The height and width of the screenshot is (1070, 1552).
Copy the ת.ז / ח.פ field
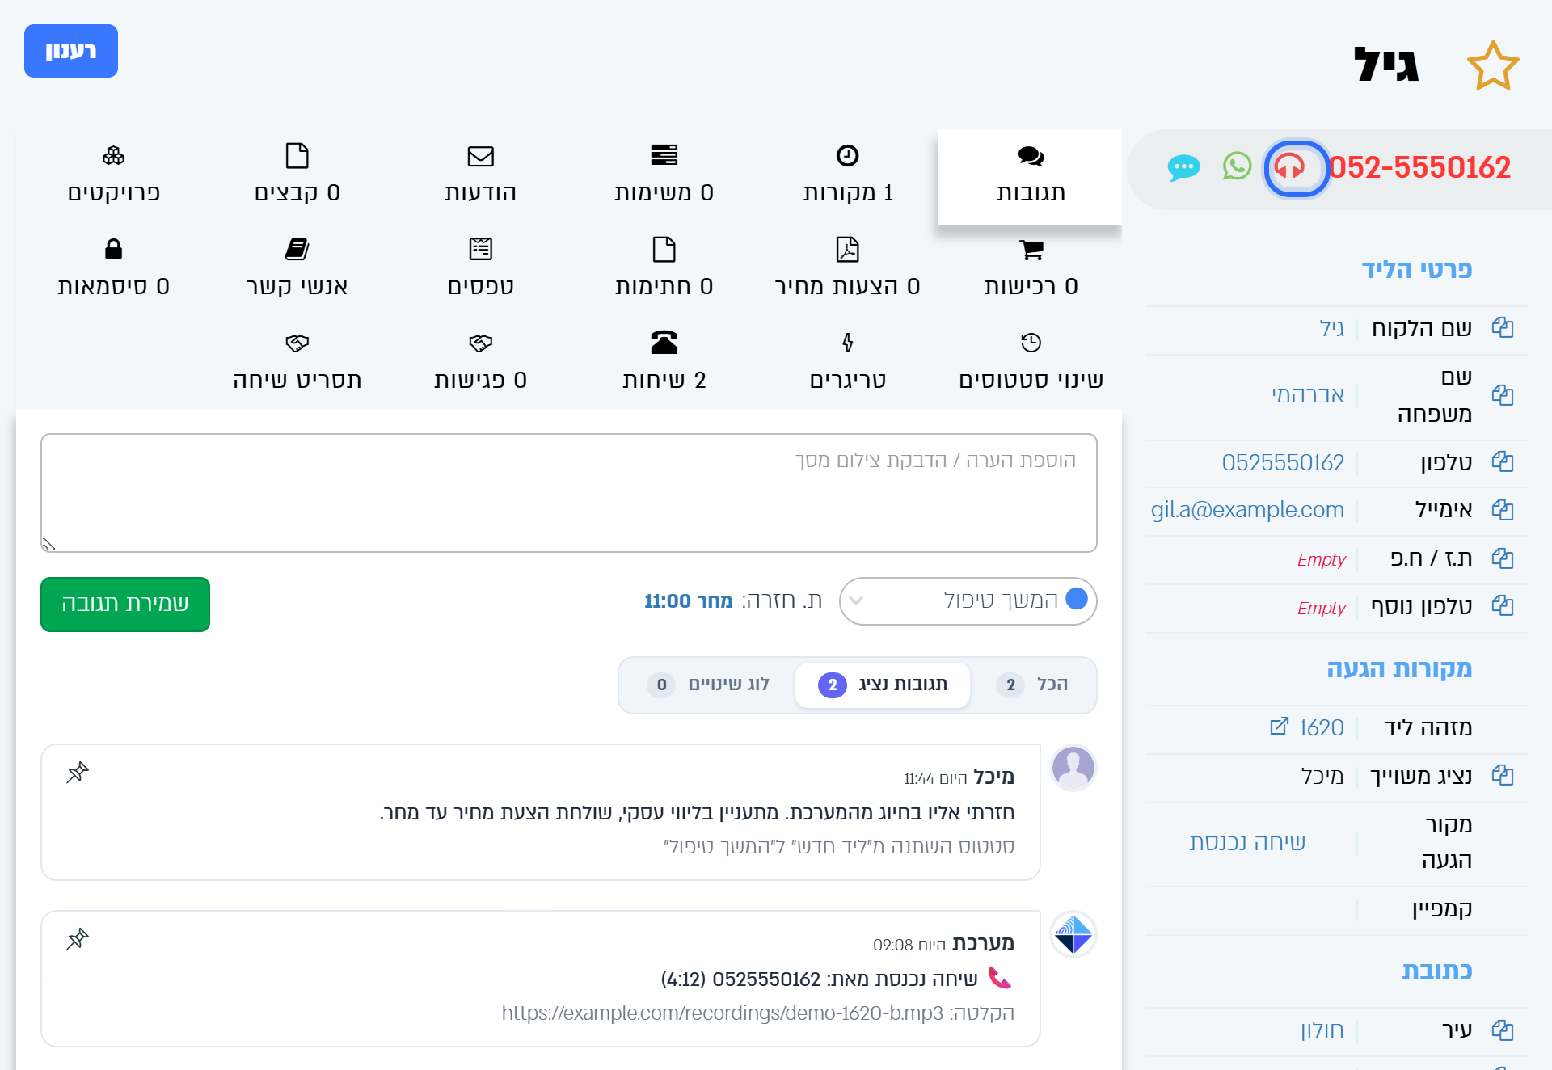pos(1502,558)
